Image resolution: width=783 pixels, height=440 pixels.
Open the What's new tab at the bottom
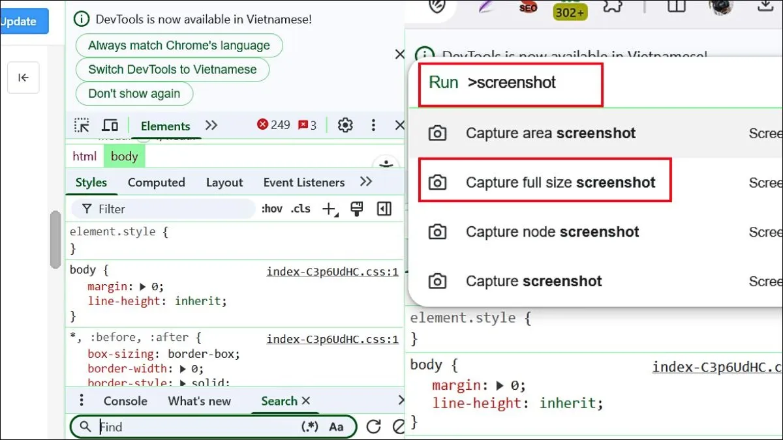(x=198, y=400)
